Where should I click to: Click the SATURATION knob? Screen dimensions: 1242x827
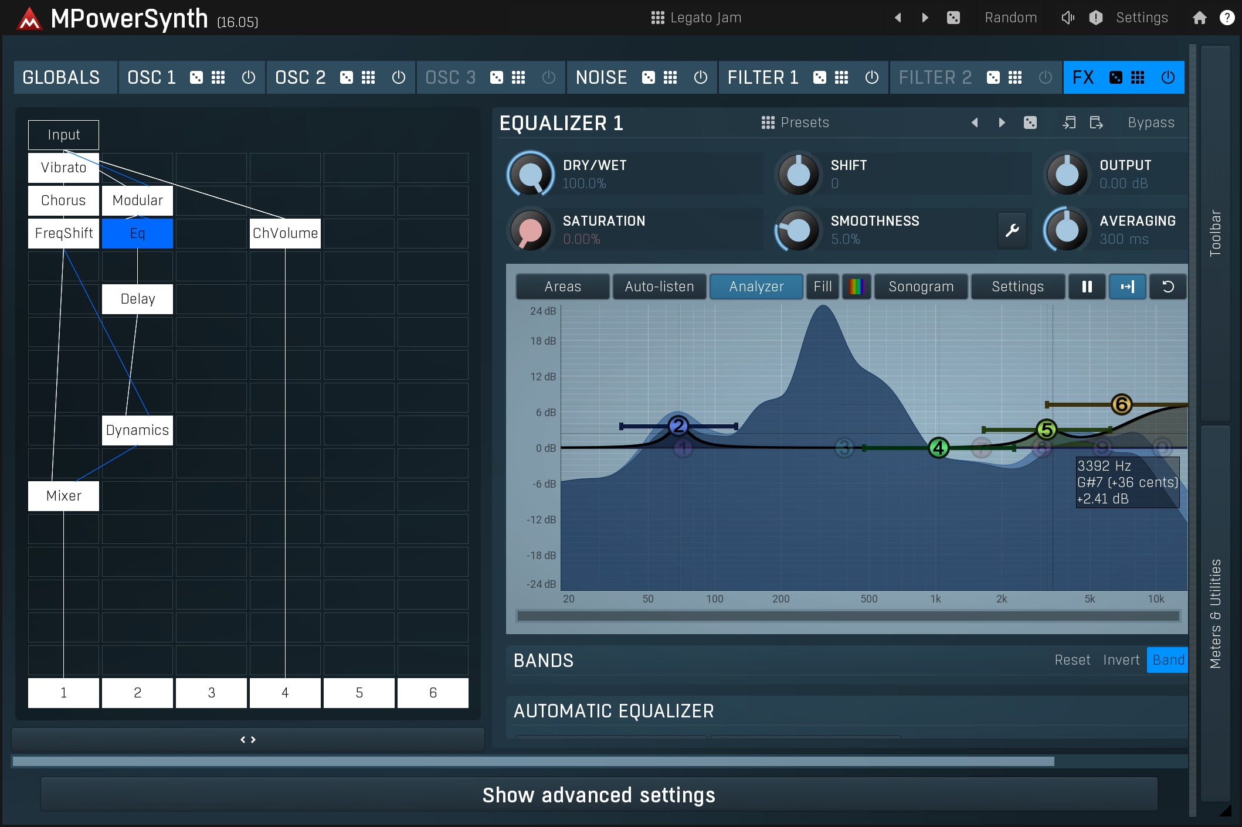(530, 230)
